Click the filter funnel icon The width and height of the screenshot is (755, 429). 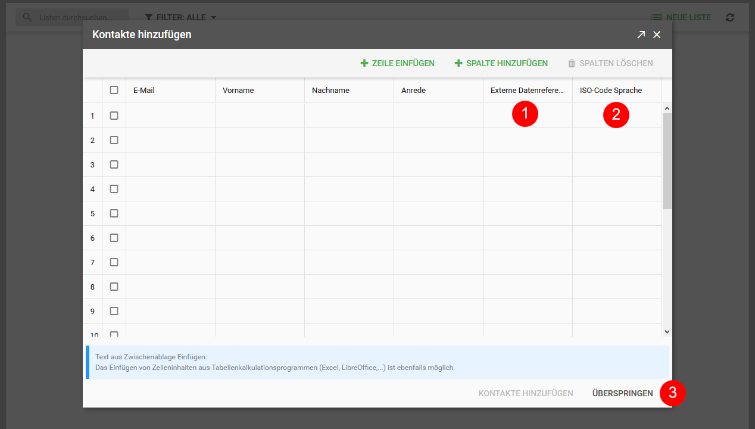point(149,17)
